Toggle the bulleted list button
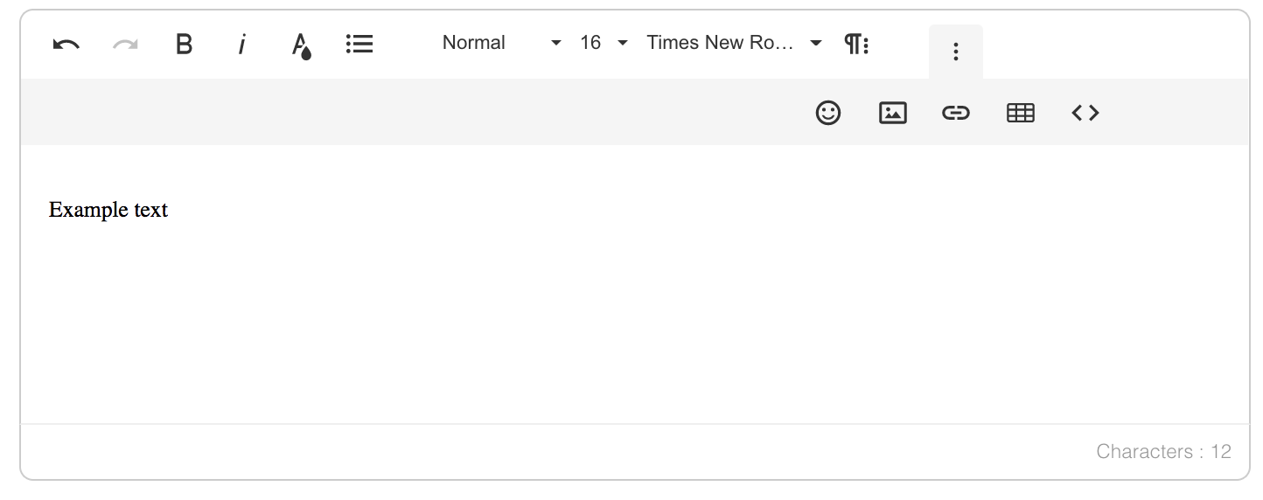The image size is (1263, 500). coord(359,44)
